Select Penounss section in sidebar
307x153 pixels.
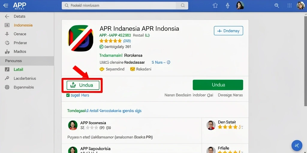27,61
